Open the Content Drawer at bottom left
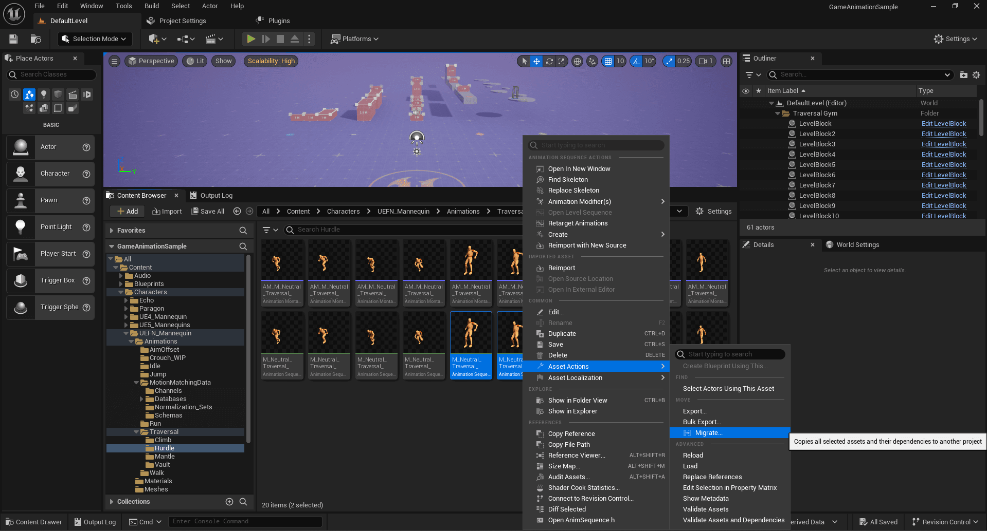The image size is (987, 531). (x=34, y=522)
